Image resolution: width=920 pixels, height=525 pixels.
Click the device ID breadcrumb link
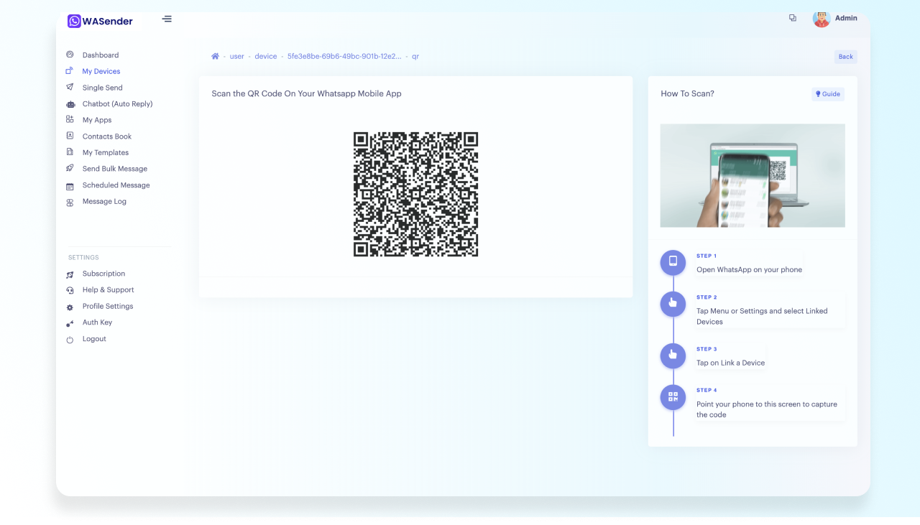tap(344, 56)
